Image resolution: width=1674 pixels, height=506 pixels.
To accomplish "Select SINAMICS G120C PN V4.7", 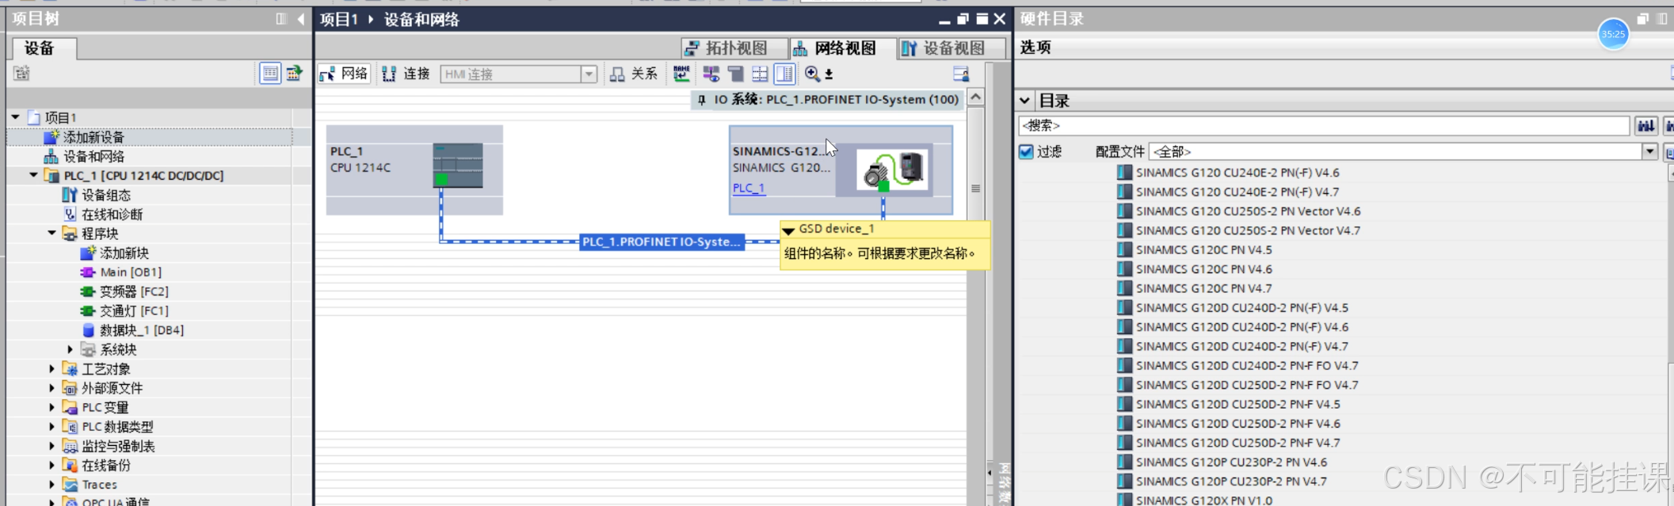I will [x=1203, y=288].
